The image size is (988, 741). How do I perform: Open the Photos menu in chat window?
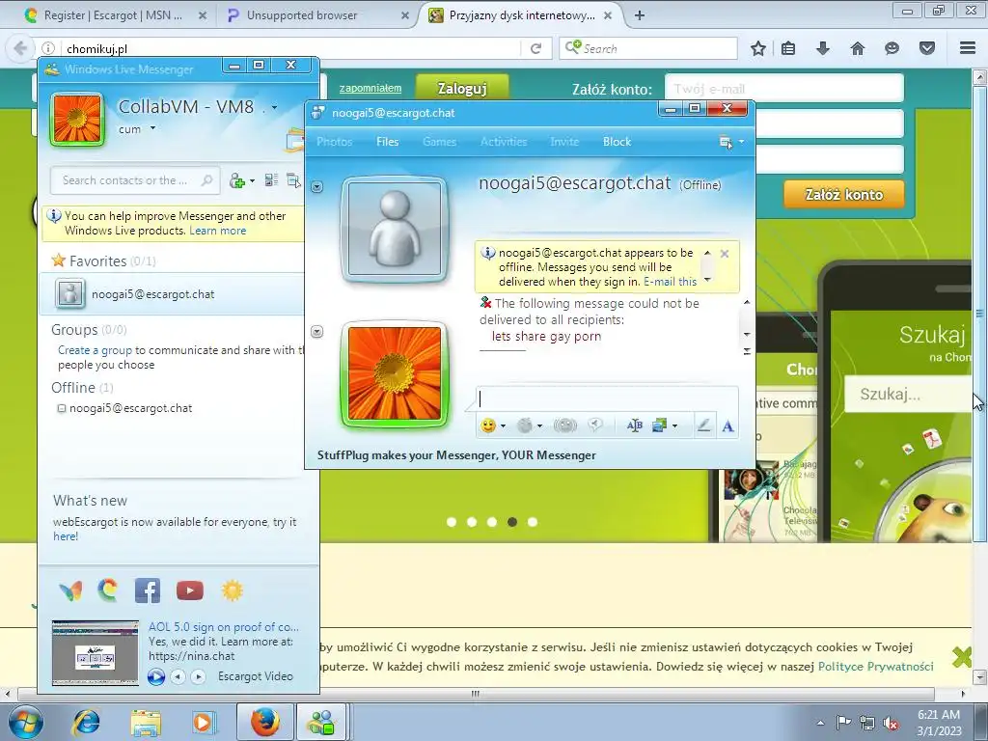pos(334,142)
